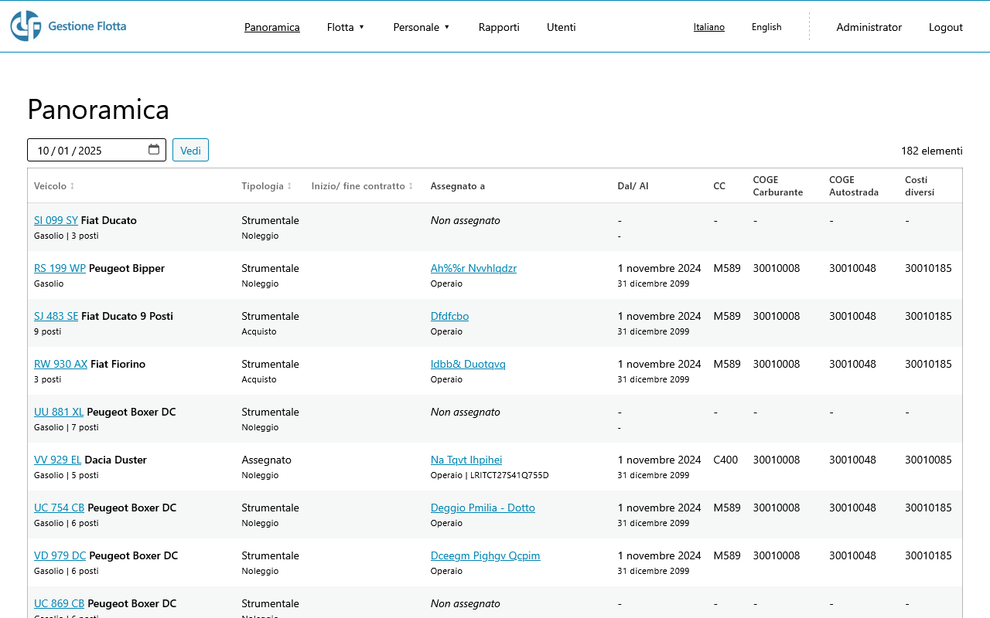
Task: Click the Vedi button
Action: (x=190, y=150)
